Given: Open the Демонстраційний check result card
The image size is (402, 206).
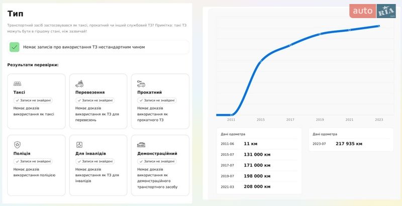Looking at the screenshot, I should [160, 165].
